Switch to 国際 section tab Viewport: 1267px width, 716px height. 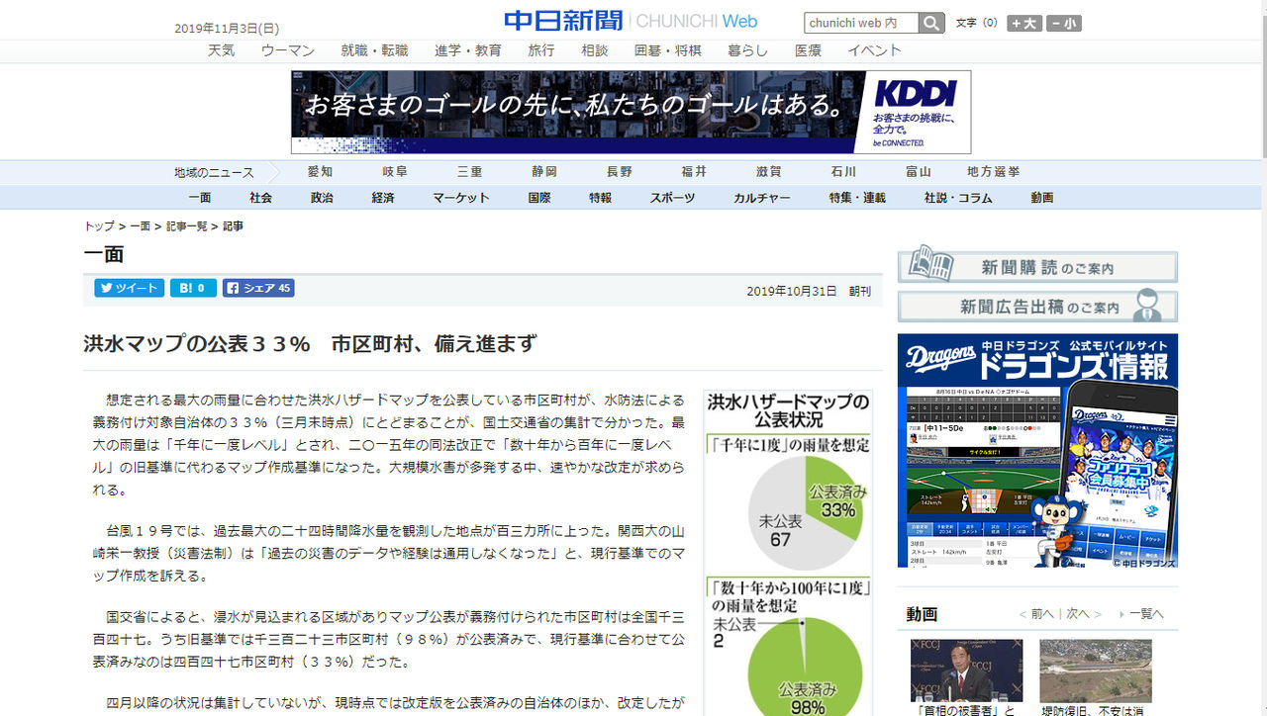click(539, 198)
